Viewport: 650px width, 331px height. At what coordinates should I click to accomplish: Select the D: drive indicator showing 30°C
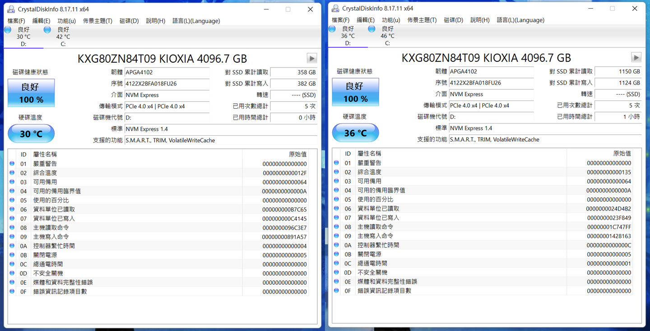pos(20,36)
